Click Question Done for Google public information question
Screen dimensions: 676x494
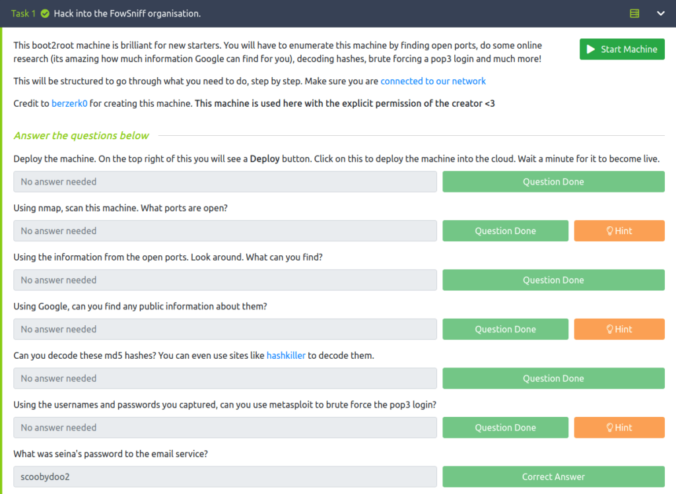505,329
